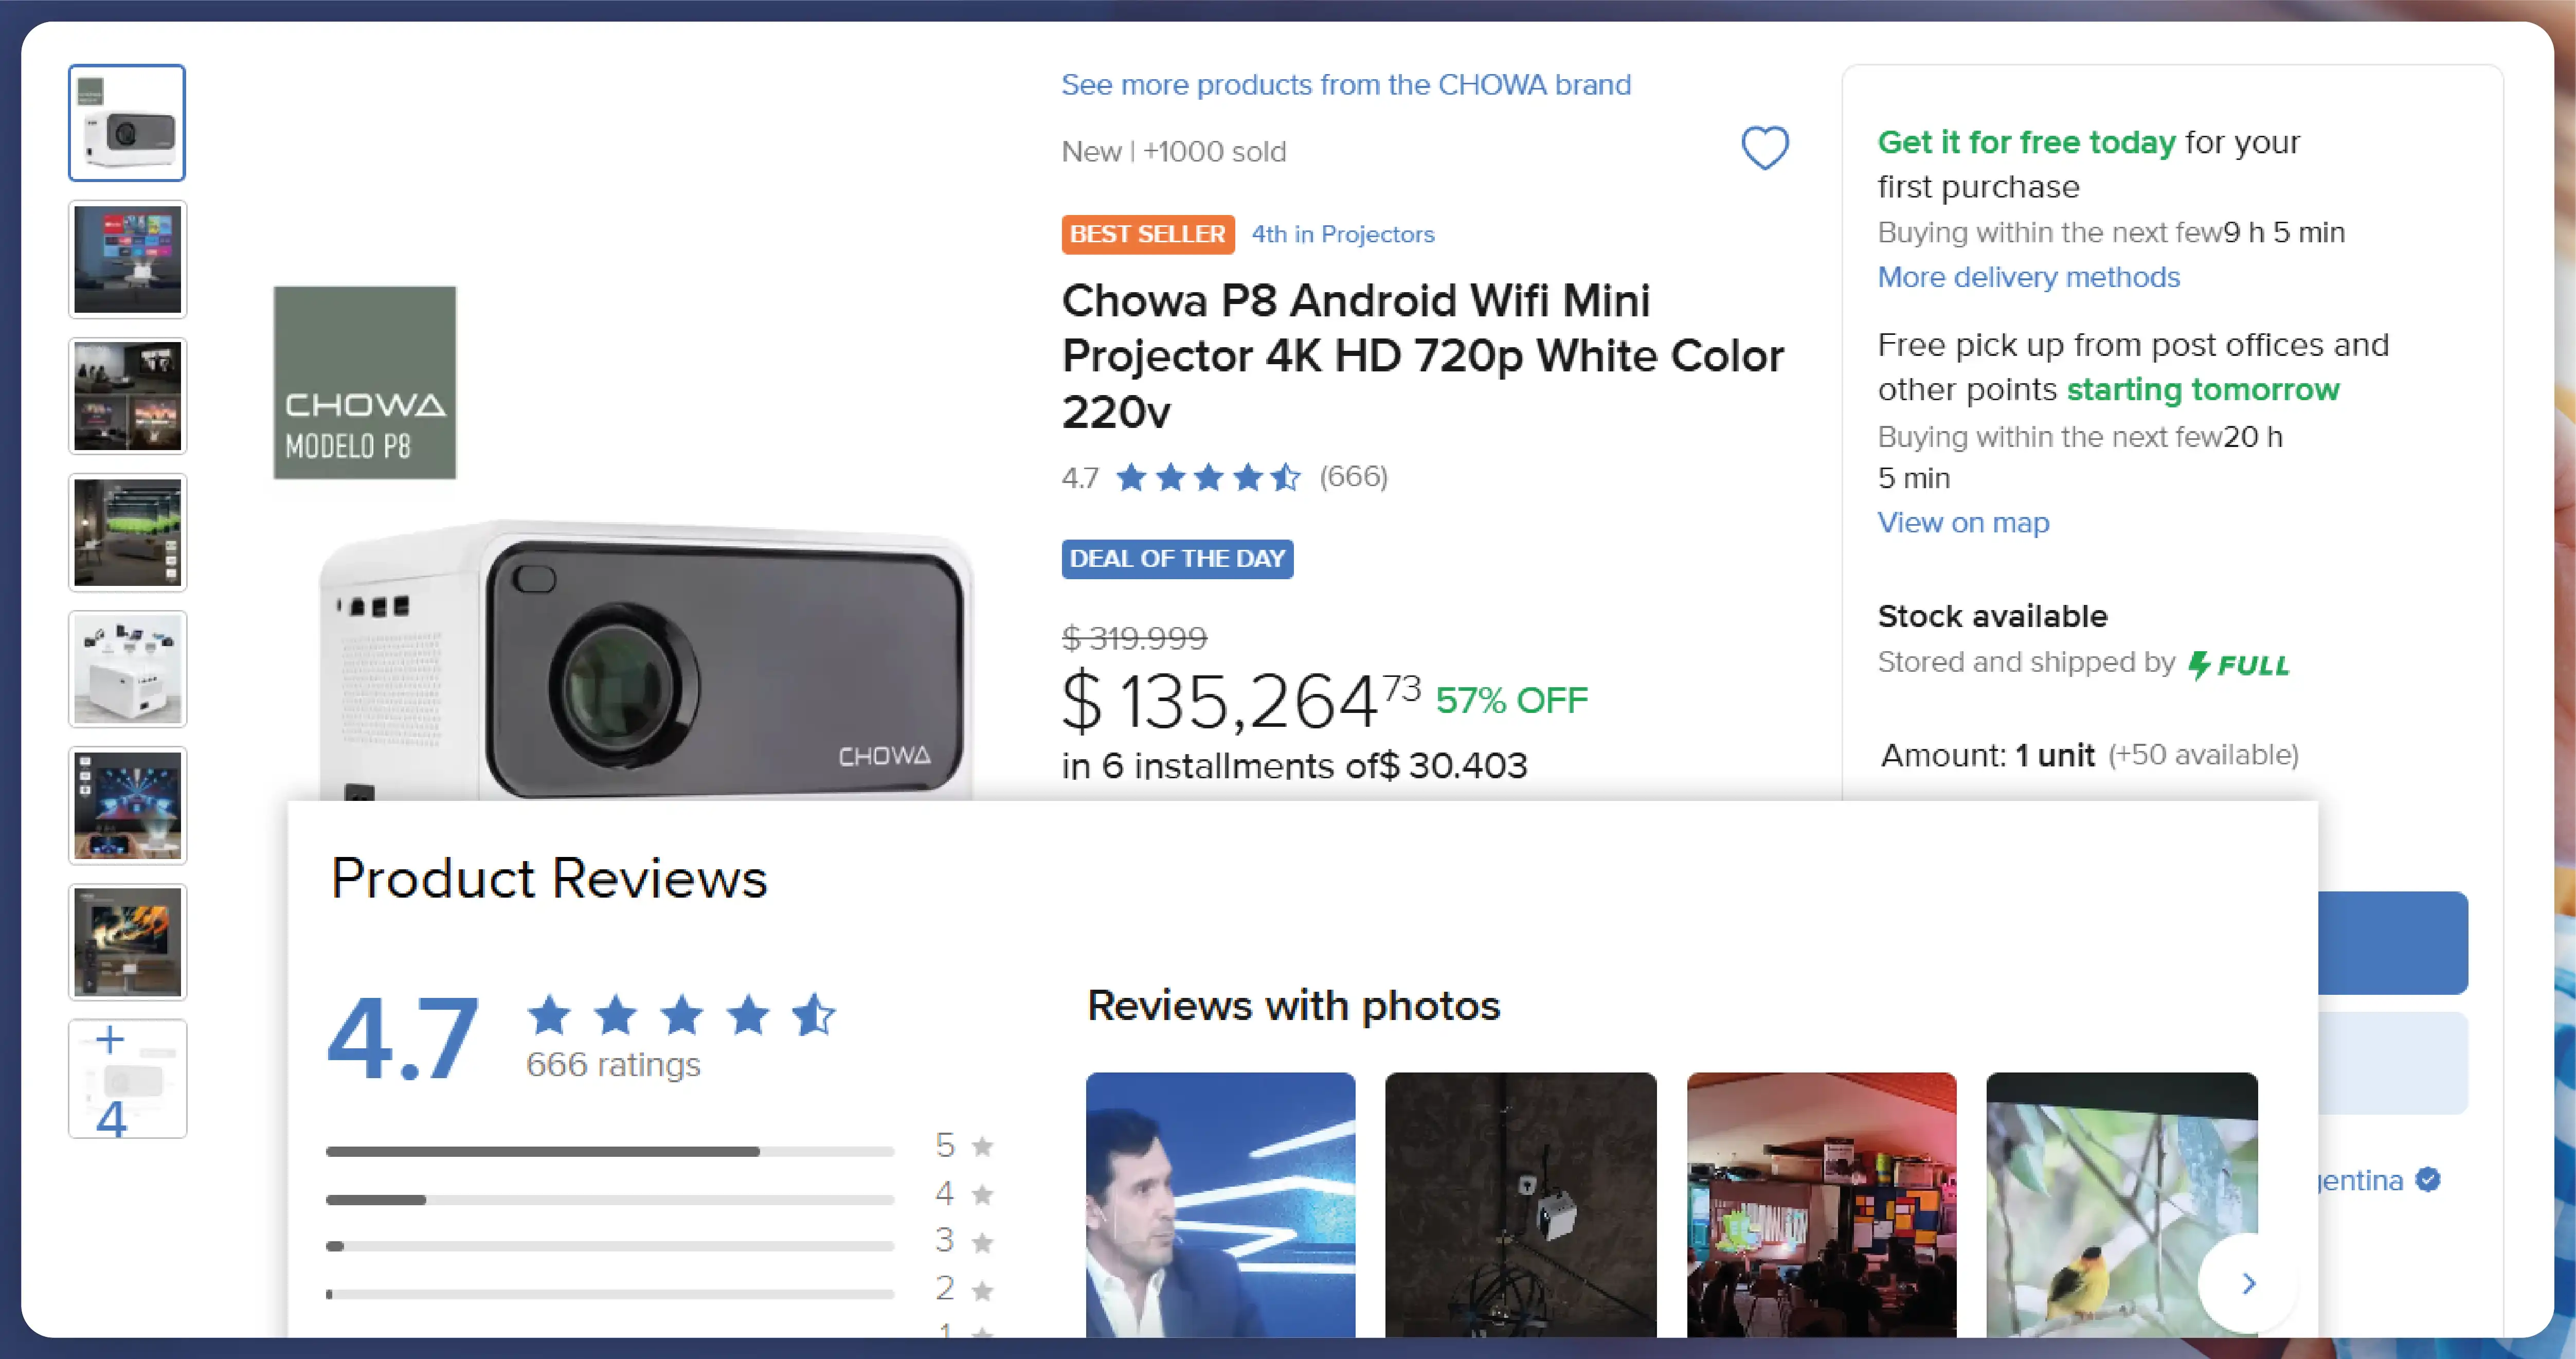Click the large 4.7 score in reviews
The width and height of the screenshot is (2576, 1359).
pyautogui.click(x=402, y=1040)
